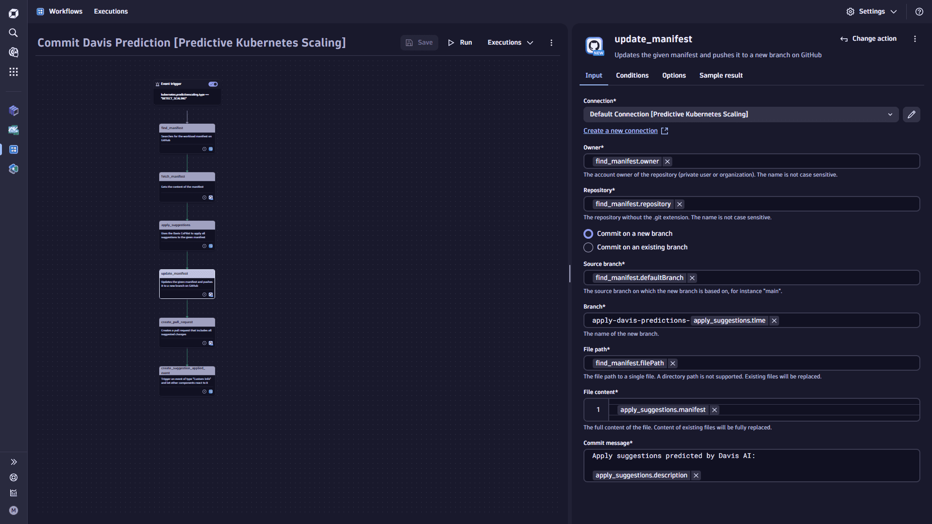Open the Davis CoPilot sidebar icon

[x=14, y=52]
